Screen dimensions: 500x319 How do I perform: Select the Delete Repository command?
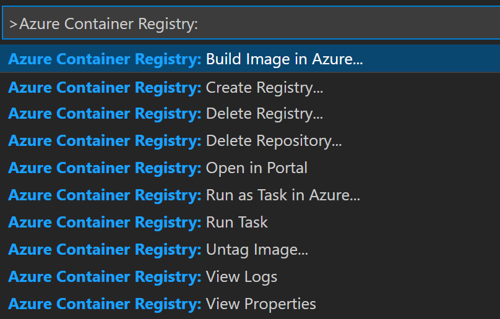pos(274,141)
